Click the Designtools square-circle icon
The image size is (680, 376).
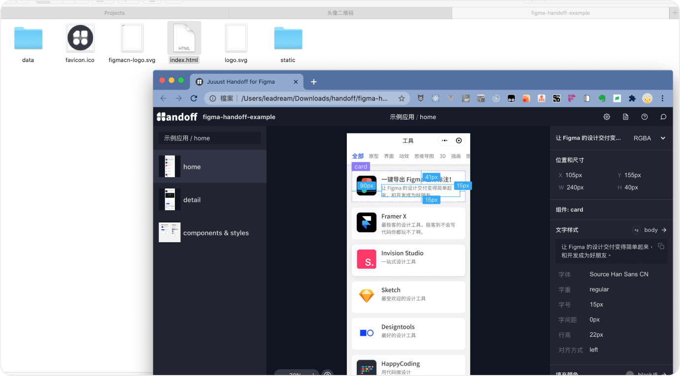(367, 333)
